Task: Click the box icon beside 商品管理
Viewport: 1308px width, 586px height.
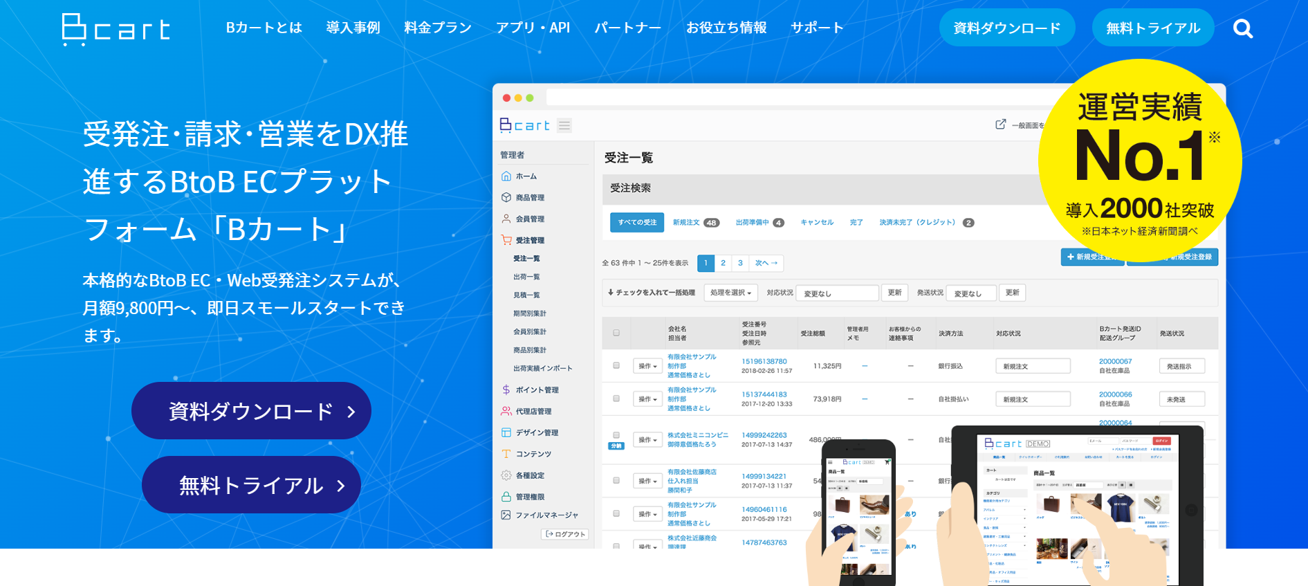Action: (x=506, y=198)
